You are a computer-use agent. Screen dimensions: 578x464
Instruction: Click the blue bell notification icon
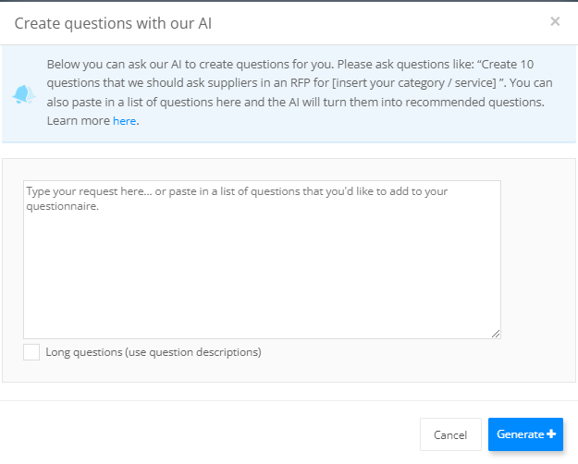tap(24, 94)
